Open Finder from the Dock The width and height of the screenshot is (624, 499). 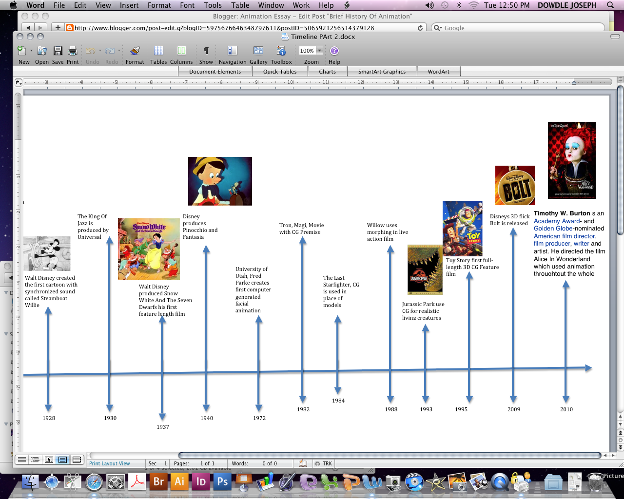click(x=30, y=482)
